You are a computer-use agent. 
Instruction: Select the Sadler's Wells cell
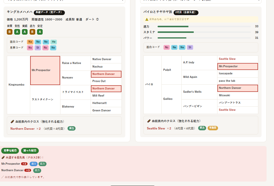point(199,92)
